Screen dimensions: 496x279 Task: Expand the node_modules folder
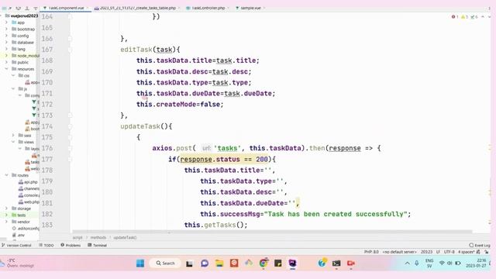point(6,56)
